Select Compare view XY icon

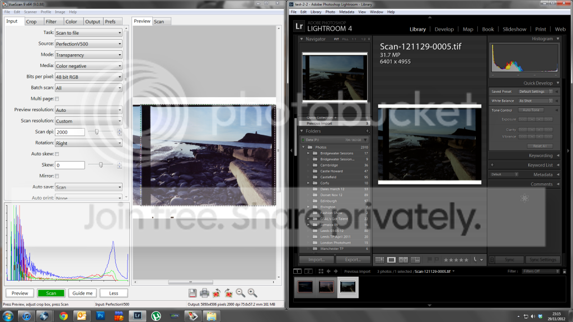coord(403,260)
